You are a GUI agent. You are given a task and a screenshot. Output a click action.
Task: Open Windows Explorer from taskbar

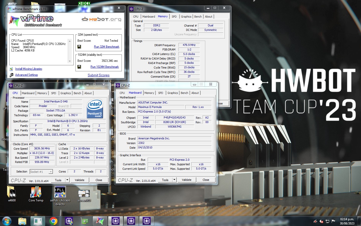coord(22,221)
